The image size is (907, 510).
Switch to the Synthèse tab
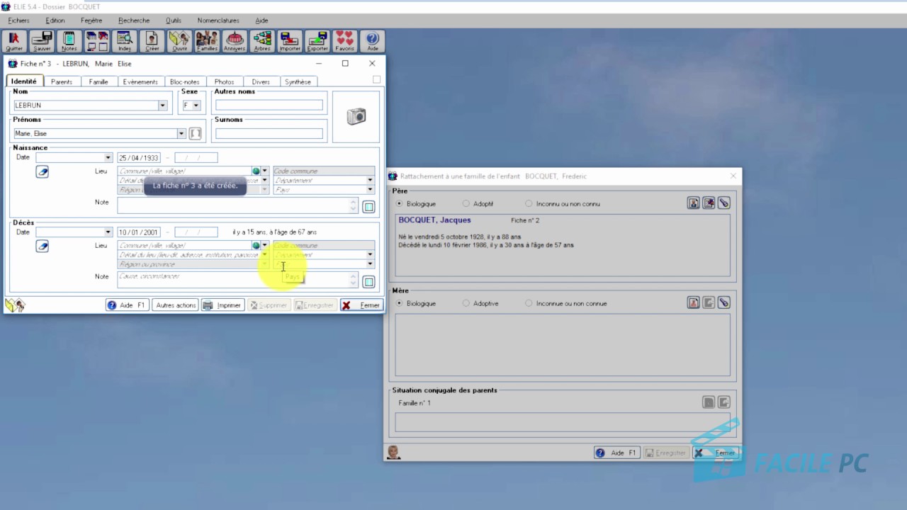pyautogui.click(x=298, y=82)
